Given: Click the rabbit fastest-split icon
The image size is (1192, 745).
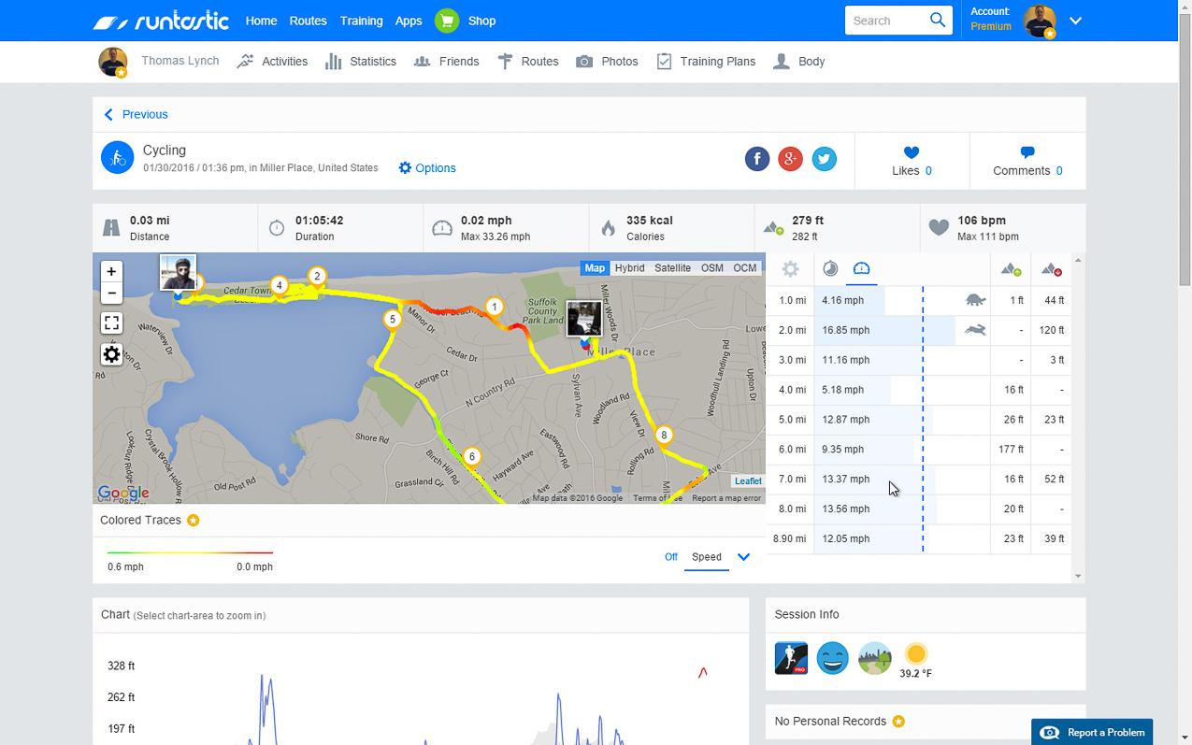Looking at the screenshot, I should click(975, 330).
